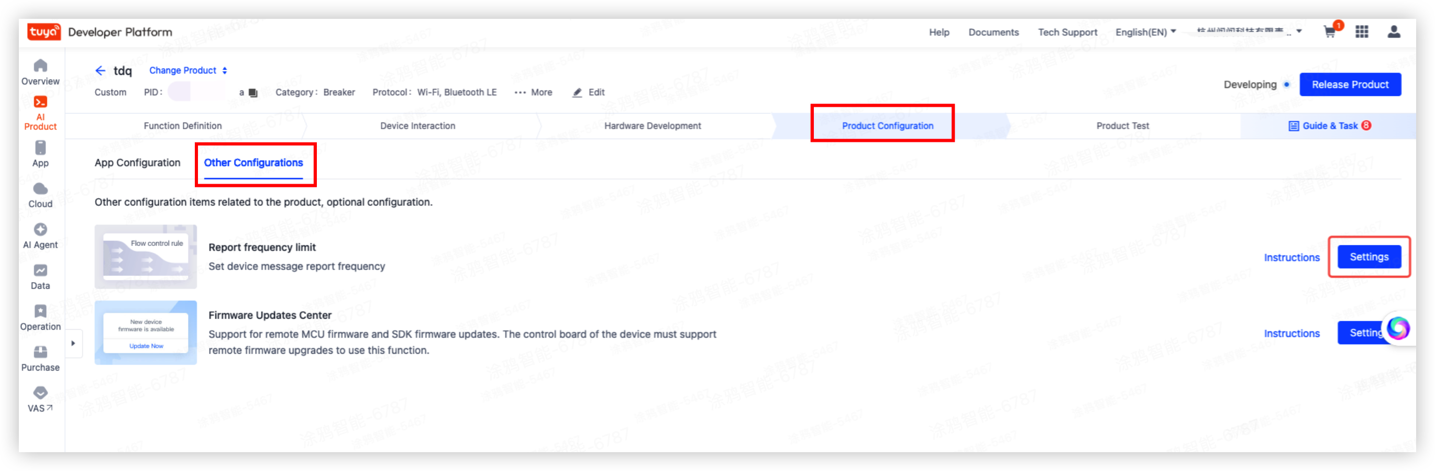Click the Protocol Wi-Fi, Bluetooth LE text

point(434,93)
